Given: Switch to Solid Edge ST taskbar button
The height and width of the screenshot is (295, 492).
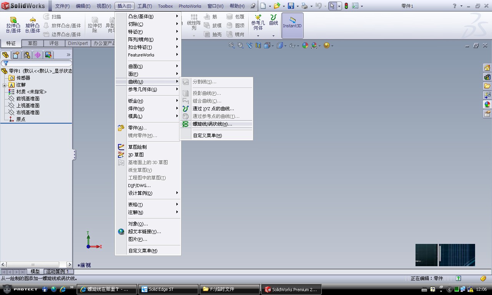Looking at the screenshot, I should coord(168,289).
